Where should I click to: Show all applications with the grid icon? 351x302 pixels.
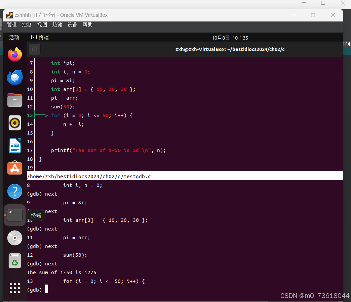point(14,288)
